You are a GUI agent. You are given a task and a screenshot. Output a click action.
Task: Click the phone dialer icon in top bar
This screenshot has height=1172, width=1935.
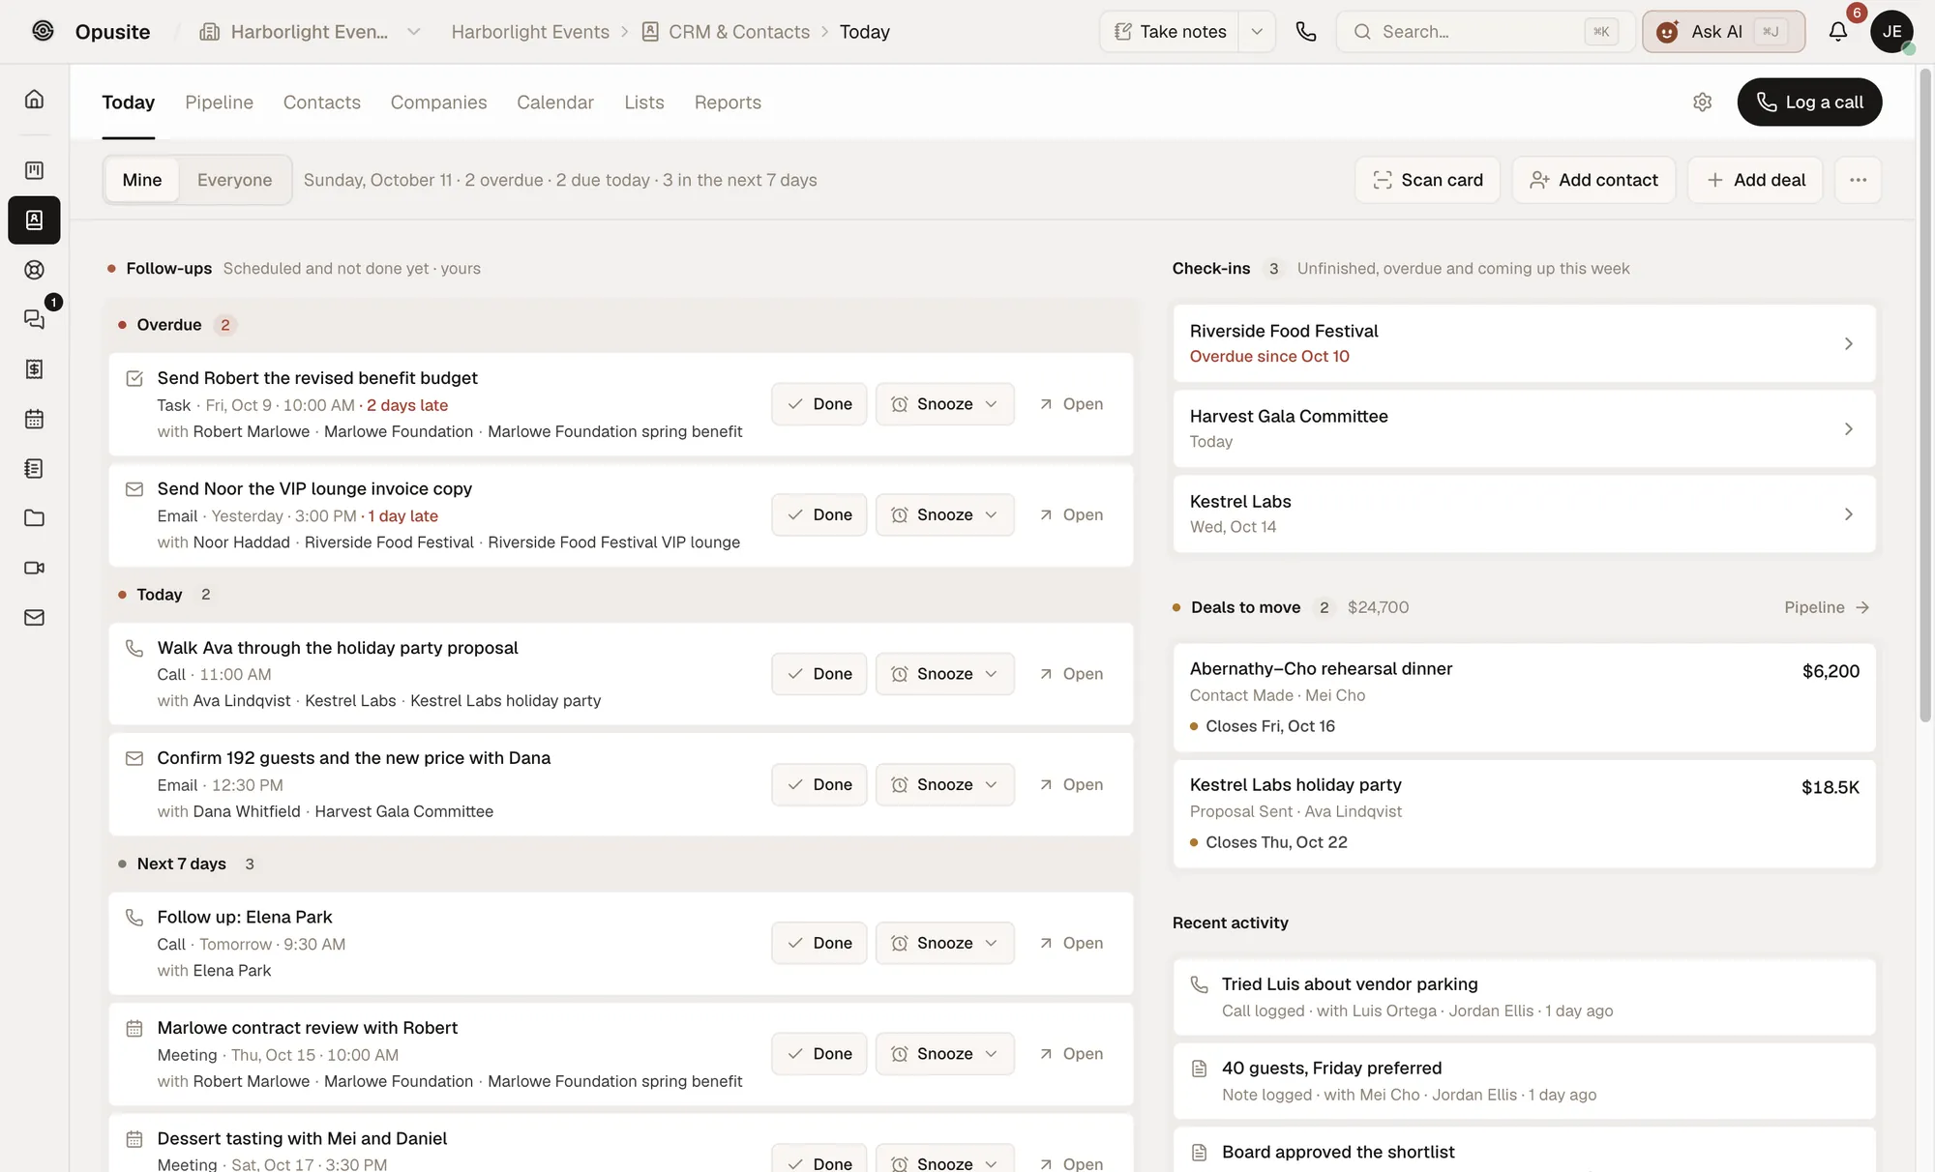click(x=1306, y=31)
